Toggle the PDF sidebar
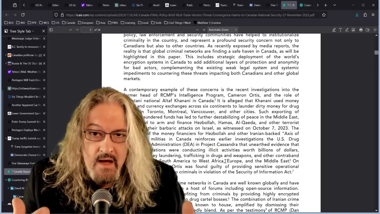 (x=51, y=30)
